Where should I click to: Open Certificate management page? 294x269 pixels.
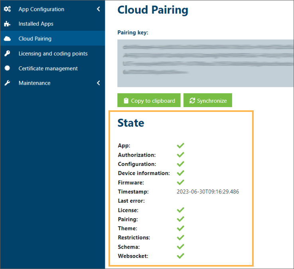tap(53, 68)
